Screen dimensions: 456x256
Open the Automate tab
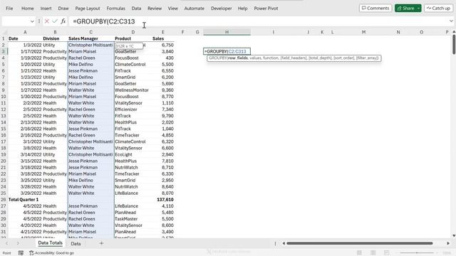point(195,9)
